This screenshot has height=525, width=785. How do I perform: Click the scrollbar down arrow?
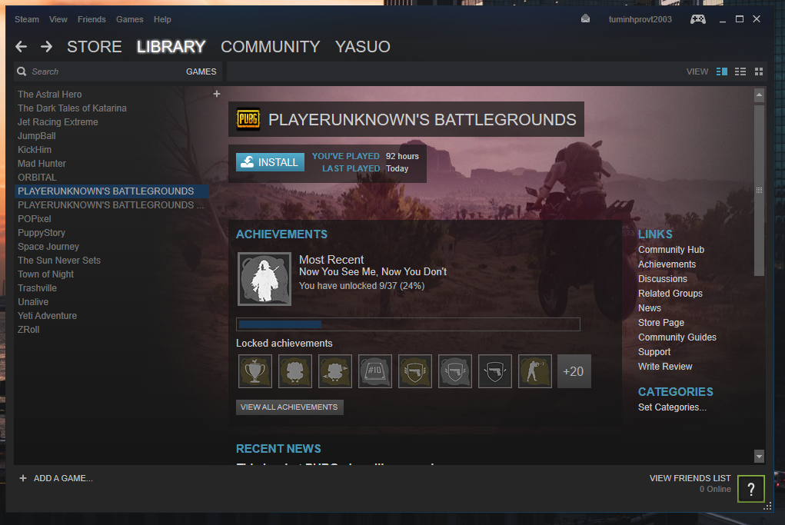(759, 456)
